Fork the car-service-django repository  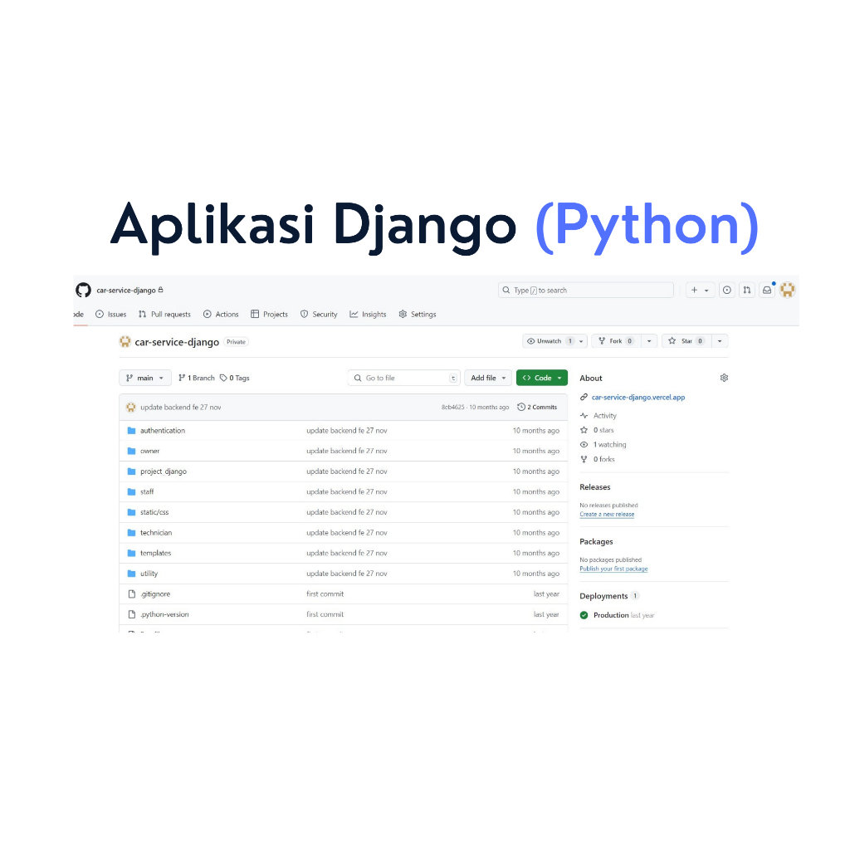coord(617,341)
